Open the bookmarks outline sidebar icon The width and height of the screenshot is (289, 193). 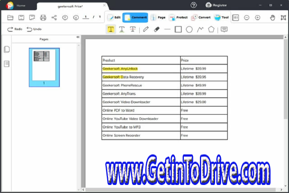[7, 64]
